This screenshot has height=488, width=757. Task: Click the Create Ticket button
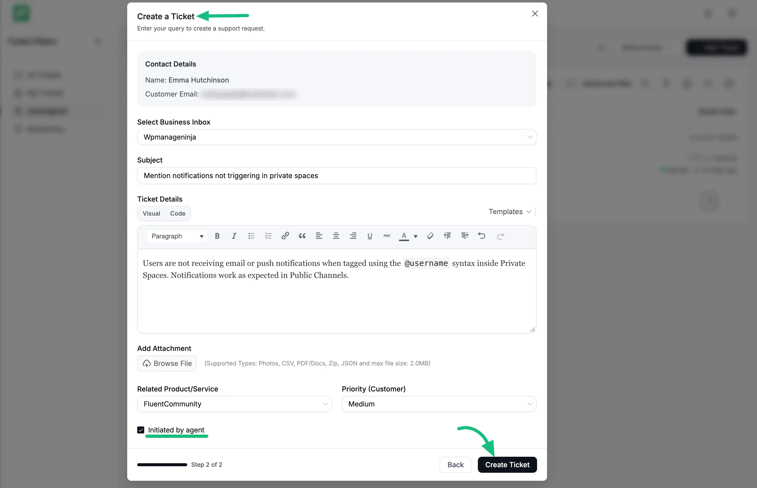pos(507,464)
